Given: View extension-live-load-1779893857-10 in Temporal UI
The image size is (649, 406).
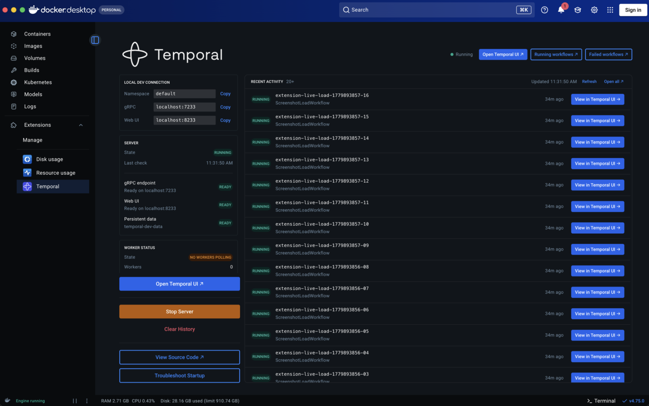Looking at the screenshot, I should tap(597, 228).
